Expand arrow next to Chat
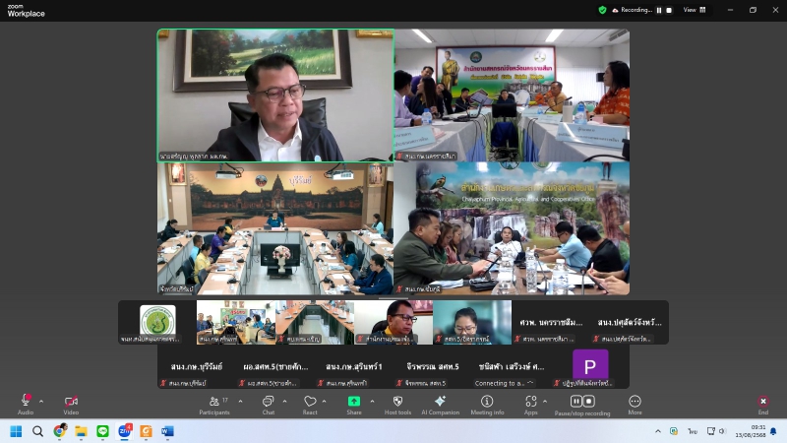 click(x=284, y=402)
